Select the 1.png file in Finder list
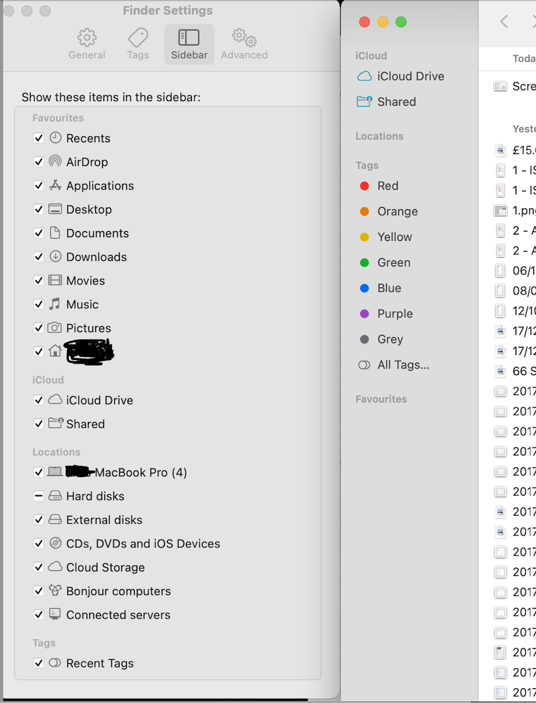Image resolution: width=536 pixels, height=703 pixels. 515,210
